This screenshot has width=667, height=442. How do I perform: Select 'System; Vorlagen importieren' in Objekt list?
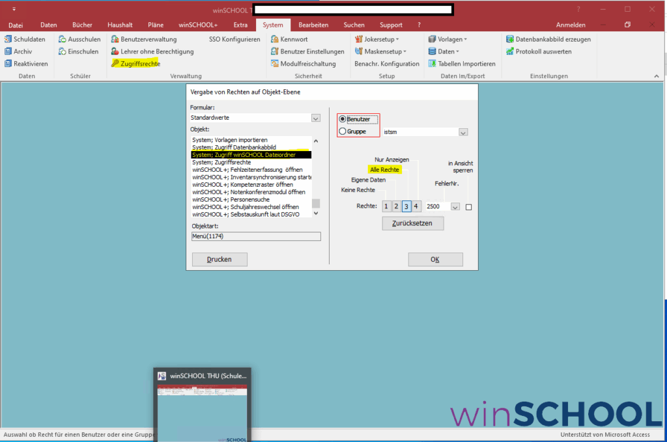point(251,140)
